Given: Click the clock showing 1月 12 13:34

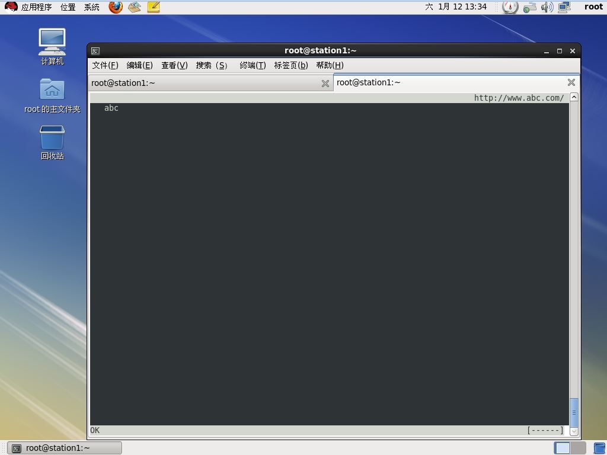Looking at the screenshot, I should click(x=456, y=7).
